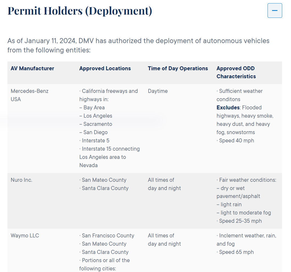Click the Approved Locations column header
The image size is (291, 272).
(105, 68)
